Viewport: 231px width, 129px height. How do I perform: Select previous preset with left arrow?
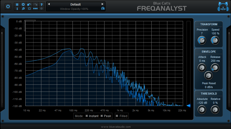pyautogui.click(x=49, y=4)
